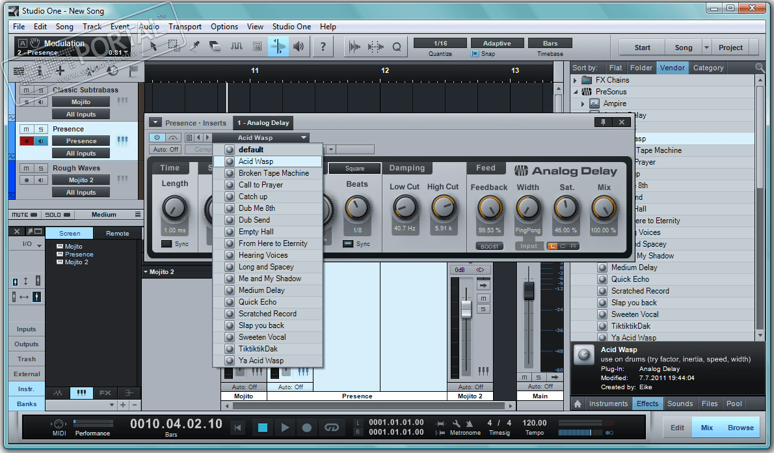The height and width of the screenshot is (453, 774).
Task: Open the Studio One menu
Action: coord(291,27)
